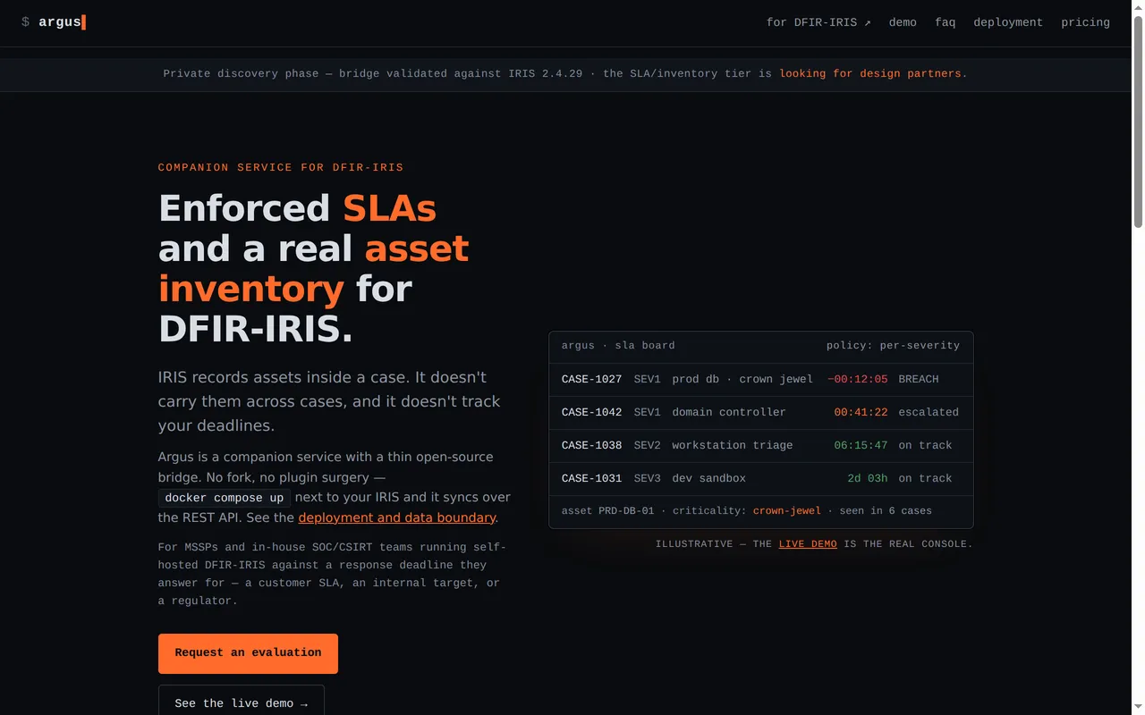Screen dimensions: 1145x715
Task: Select the CASE-1042 row label
Action: coord(591,412)
